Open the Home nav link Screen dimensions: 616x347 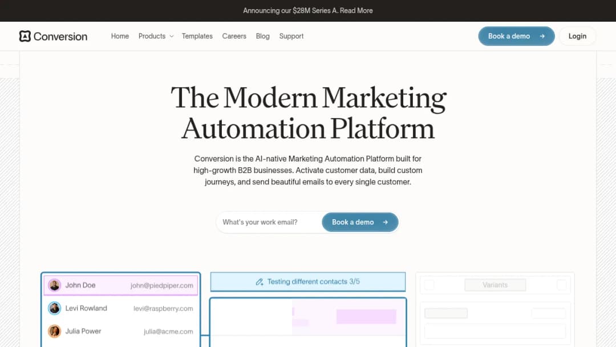(x=120, y=36)
